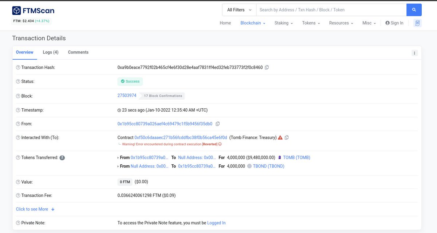
Task: Open block 27503974 details
Action: pos(126,96)
